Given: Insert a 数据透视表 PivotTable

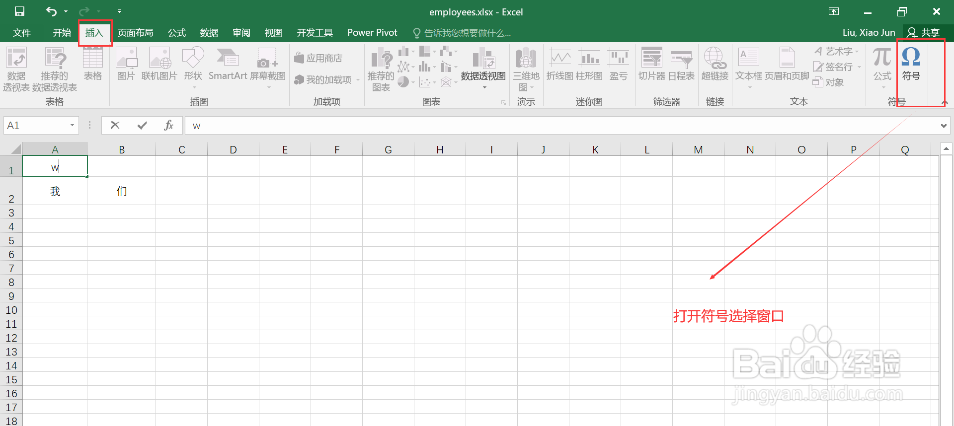Looking at the screenshot, I should pos(16,70).
